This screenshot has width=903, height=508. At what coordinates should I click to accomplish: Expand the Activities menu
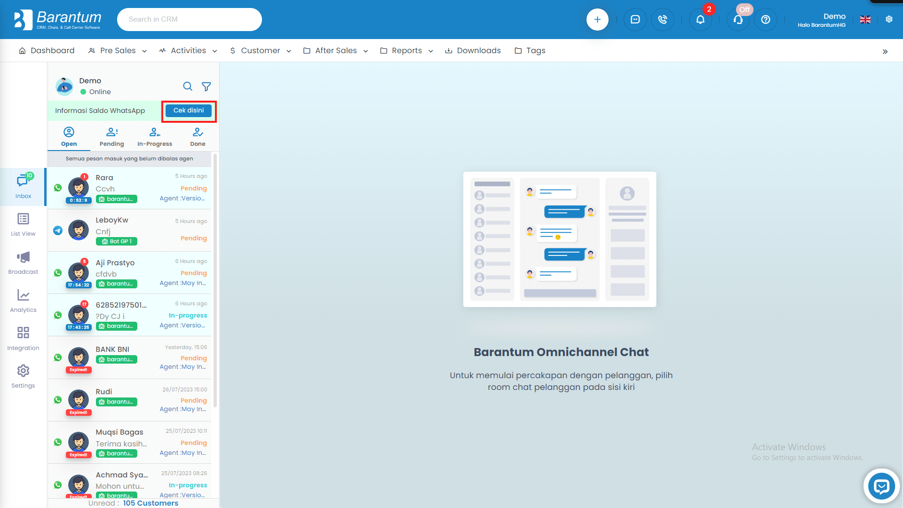point(188,50)
